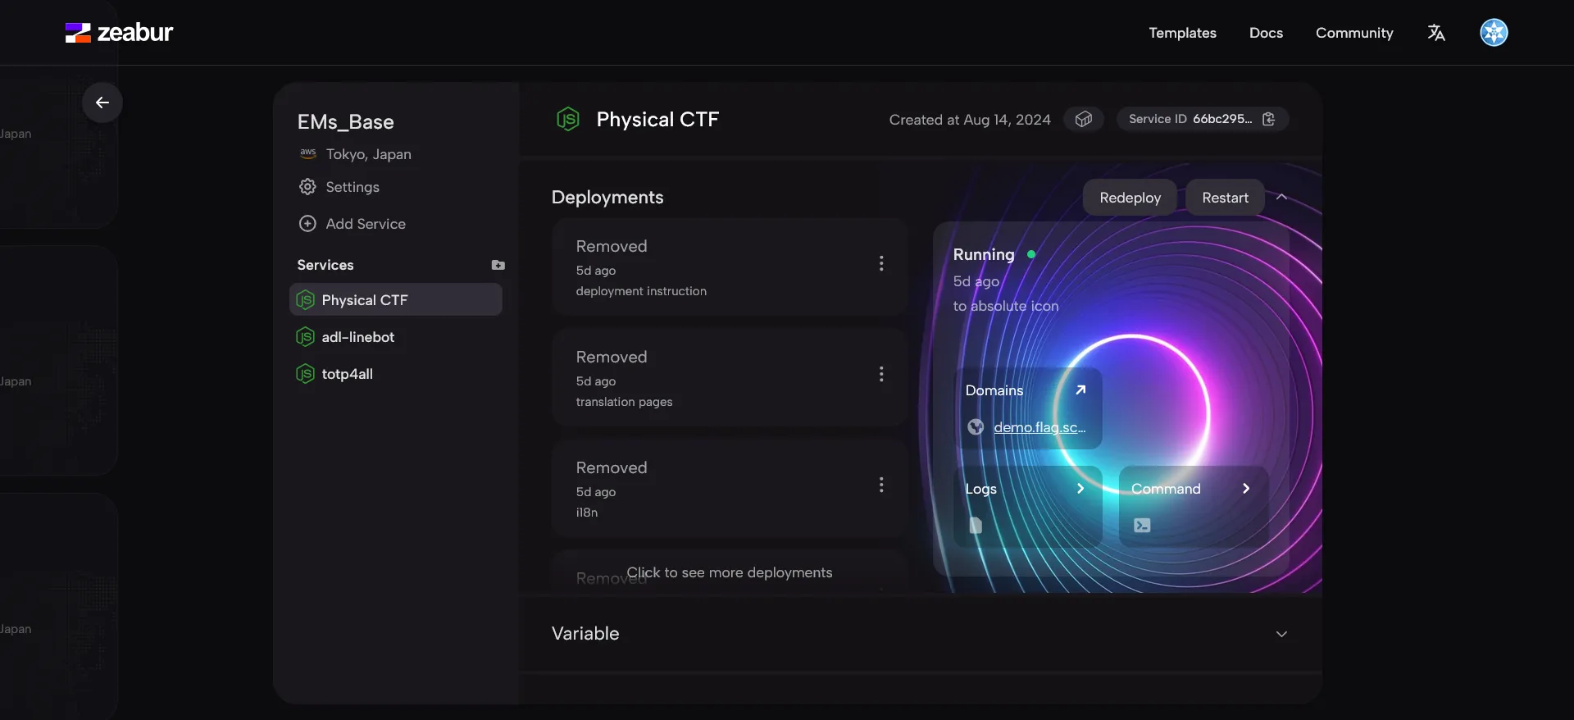Open Templates in the top navigation
Image resolution: width=1574 pixels, height=720 pixels.
pos(1182,33)
